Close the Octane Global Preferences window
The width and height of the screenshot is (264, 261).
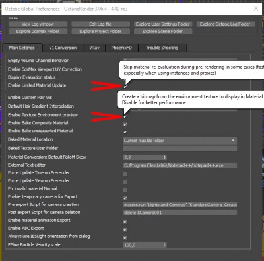256,9
